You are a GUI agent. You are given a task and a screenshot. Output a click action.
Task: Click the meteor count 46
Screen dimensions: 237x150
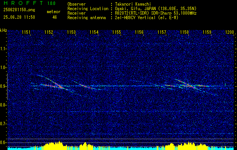pyautogui.click(x=55, y=17)
